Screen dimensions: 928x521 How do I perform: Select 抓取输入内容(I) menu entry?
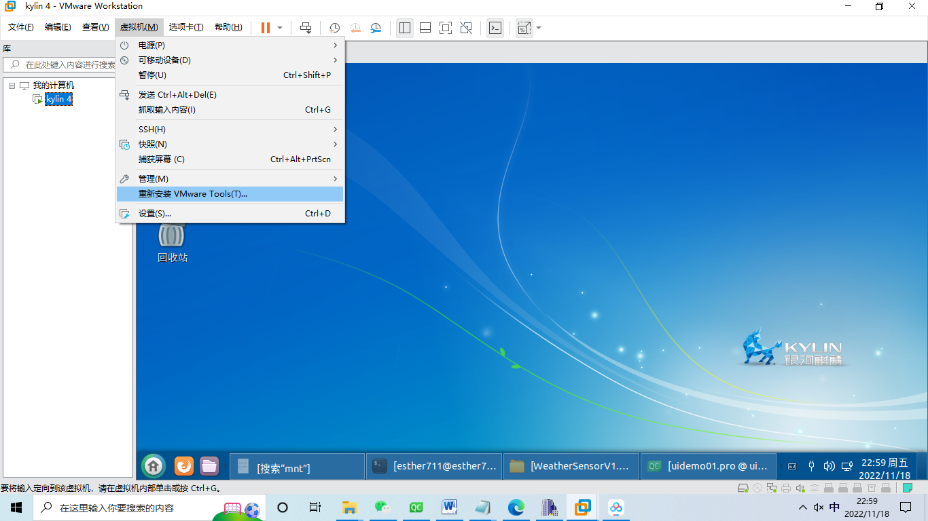pos(230,110)
